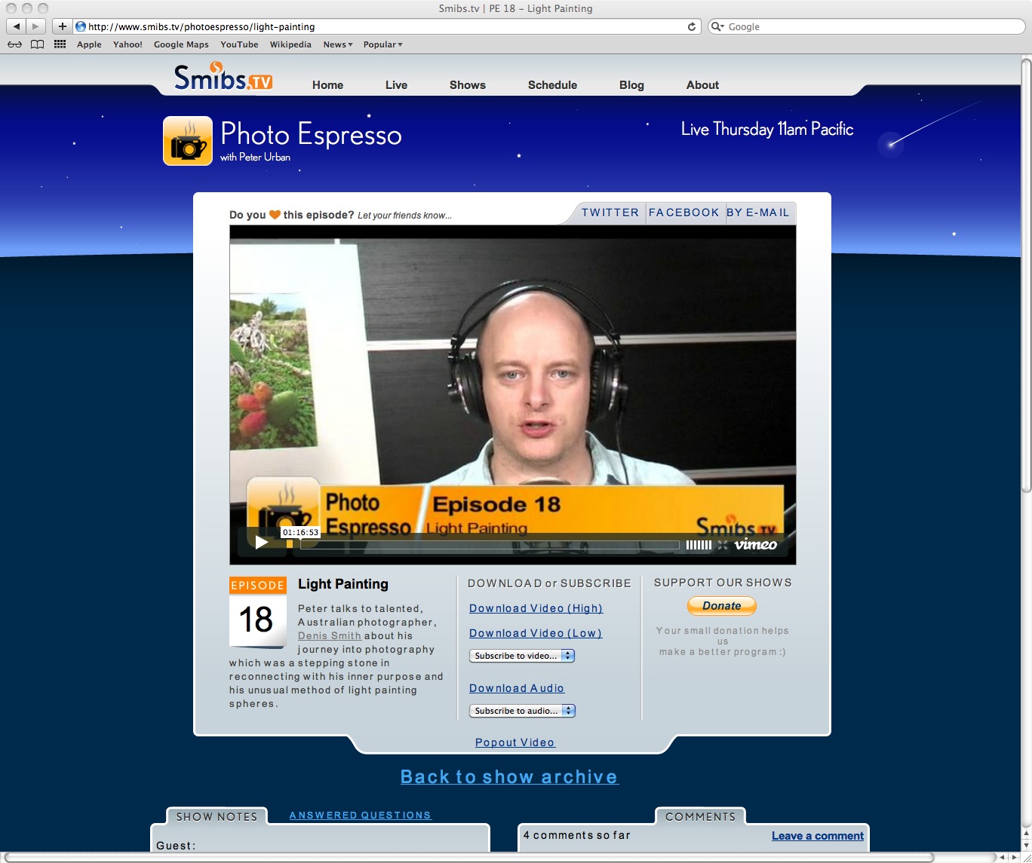Viewport: 1032px width, 863px height.
Task: Open the Blog navigation item
Action: click(631, 85)
